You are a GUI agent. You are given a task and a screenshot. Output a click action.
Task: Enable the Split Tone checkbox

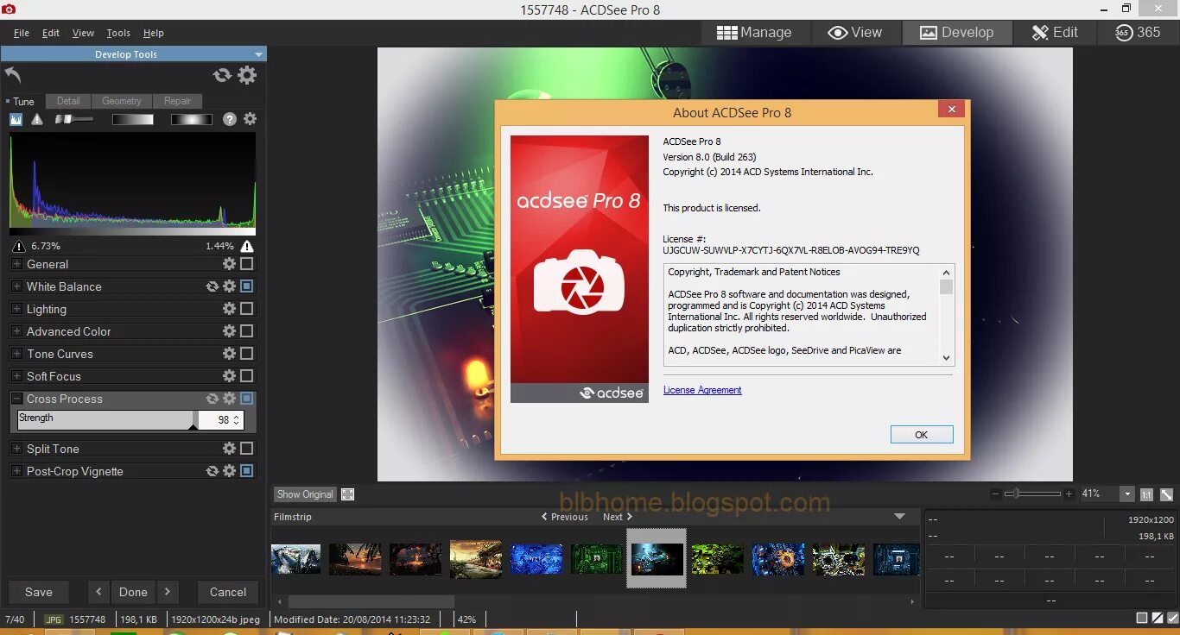(247, 449)
